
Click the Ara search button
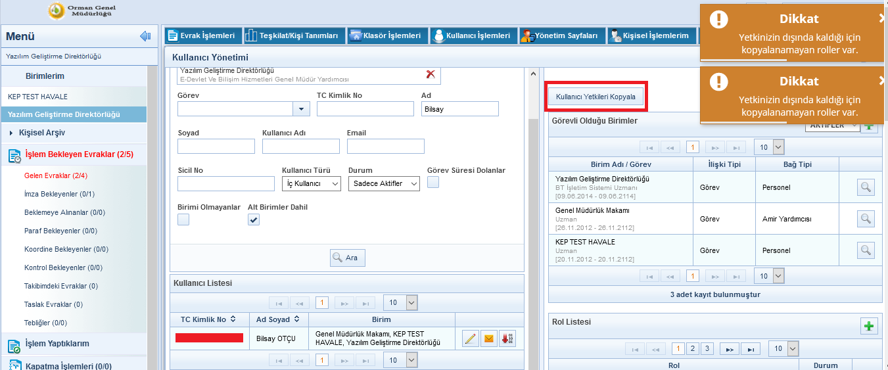click(x=347, y=258)
